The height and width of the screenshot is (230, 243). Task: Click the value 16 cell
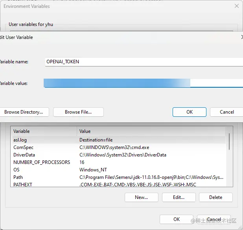tap(82, 162)
